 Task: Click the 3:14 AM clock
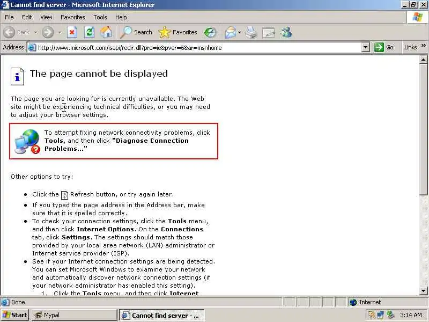(411, 315)
